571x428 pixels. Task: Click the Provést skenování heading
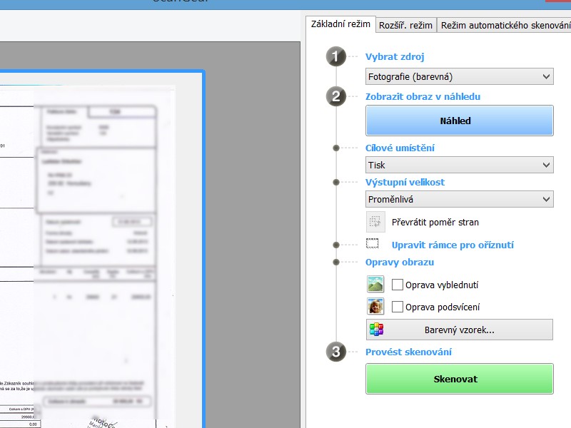(x=408, y=352)
